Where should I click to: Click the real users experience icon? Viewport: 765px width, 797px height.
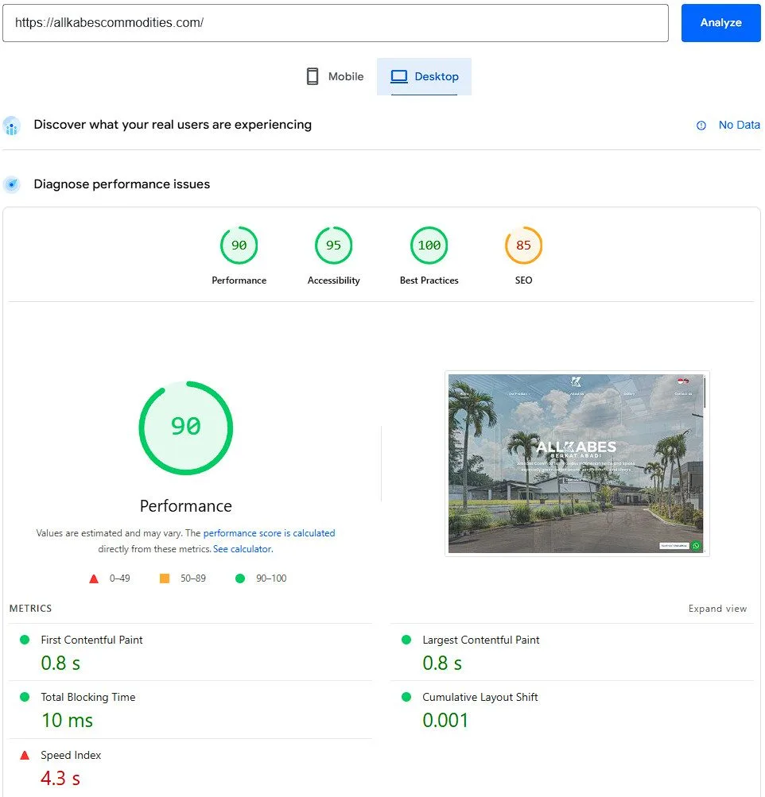[11, 126]
